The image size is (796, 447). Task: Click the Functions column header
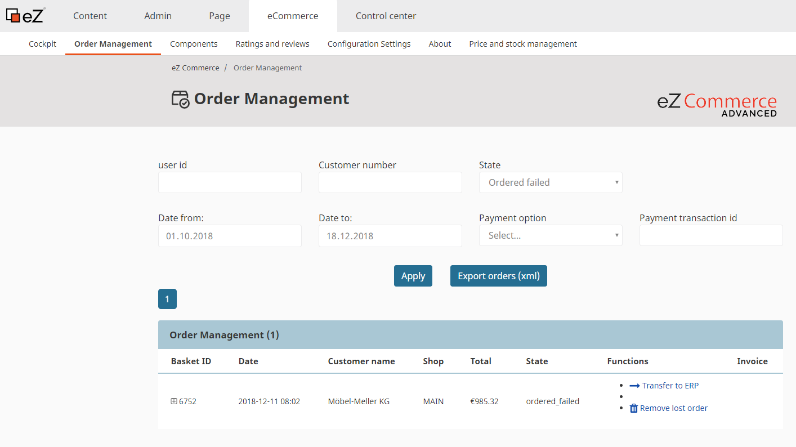[628, 361]
